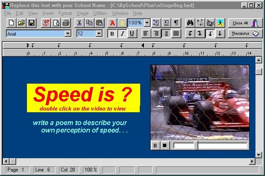265x176 pixels.
Task: Open a file with folder icon
Action: point(22,23)
